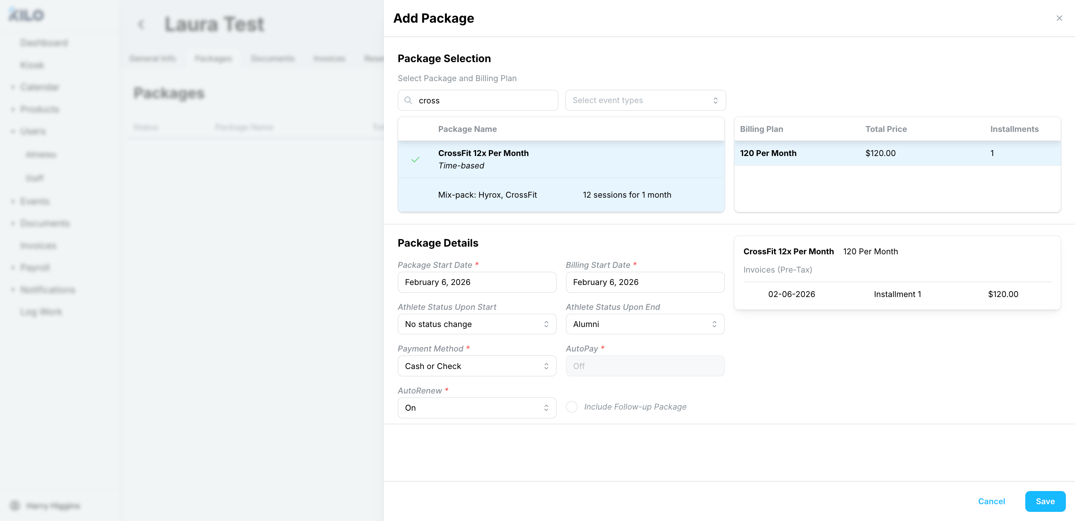This screenshot has height=521, width=1075.
Task: Change AutoRenew On setting
Action: [x=476, y=408]
